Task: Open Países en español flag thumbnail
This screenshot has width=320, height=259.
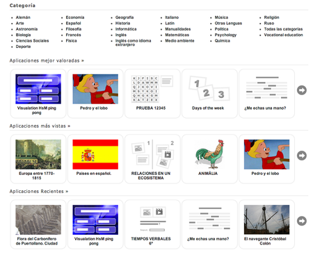Action: (x=95, y=154)
